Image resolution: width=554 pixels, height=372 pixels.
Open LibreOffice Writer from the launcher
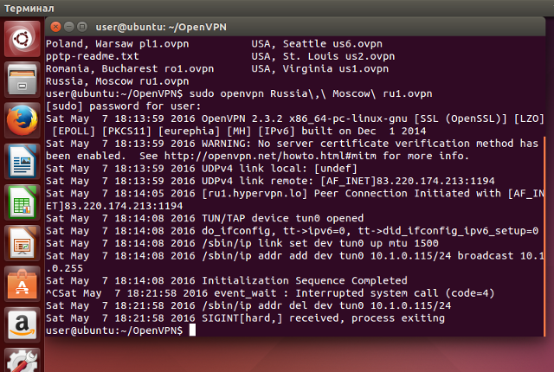pos(23,161)
